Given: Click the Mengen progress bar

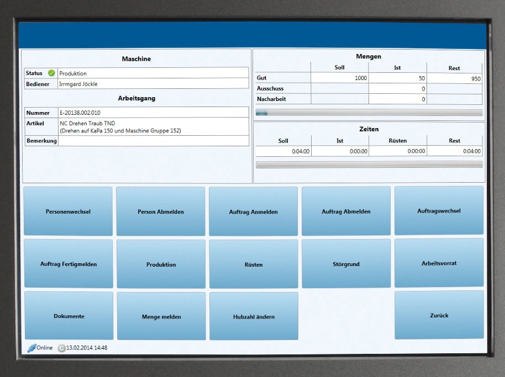Looking at the screenshot, I should [x=369, y=113].
